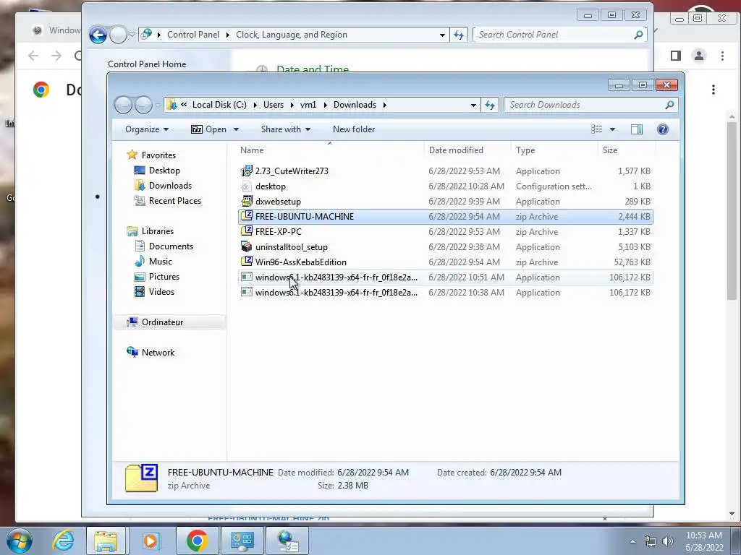The height and width of the screenshot is (555, 741).
Task: Expand the vm1 breadcrumb arrow
Action: tap(325, 105)
